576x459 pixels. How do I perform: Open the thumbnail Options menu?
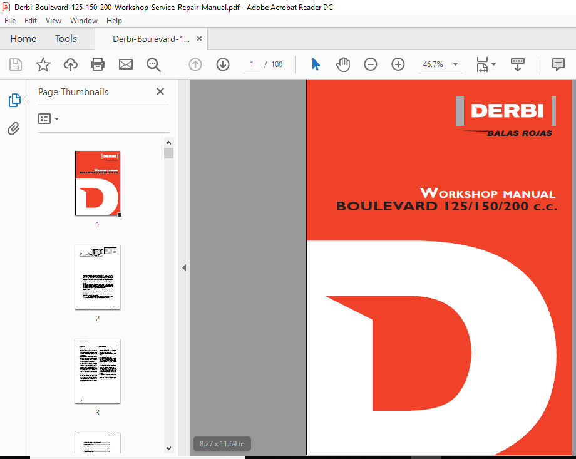[x=48, y=119]
